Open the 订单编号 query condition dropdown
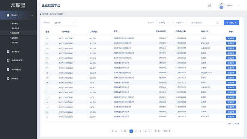247x139 pixels. [x=164, y=23]
